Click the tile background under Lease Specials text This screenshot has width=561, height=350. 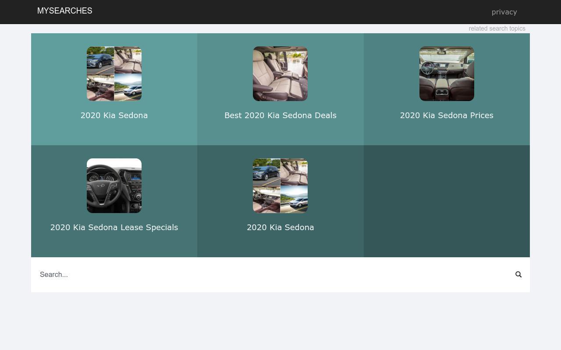pyautogui.click(x=114, y=244)
